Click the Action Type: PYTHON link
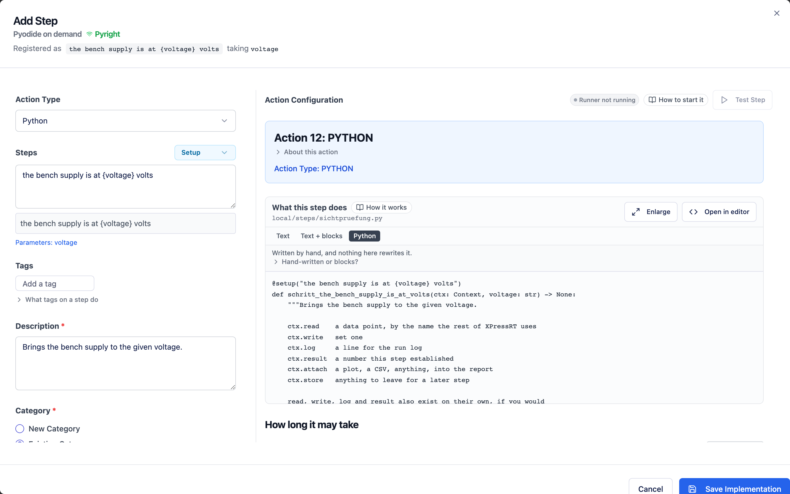The image size is (790, 494). click(313, 169)
